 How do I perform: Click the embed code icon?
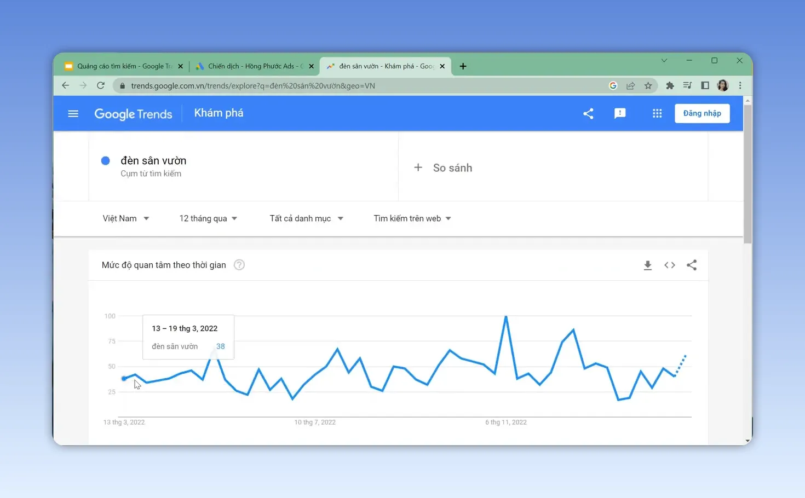(x=670, y=265)
